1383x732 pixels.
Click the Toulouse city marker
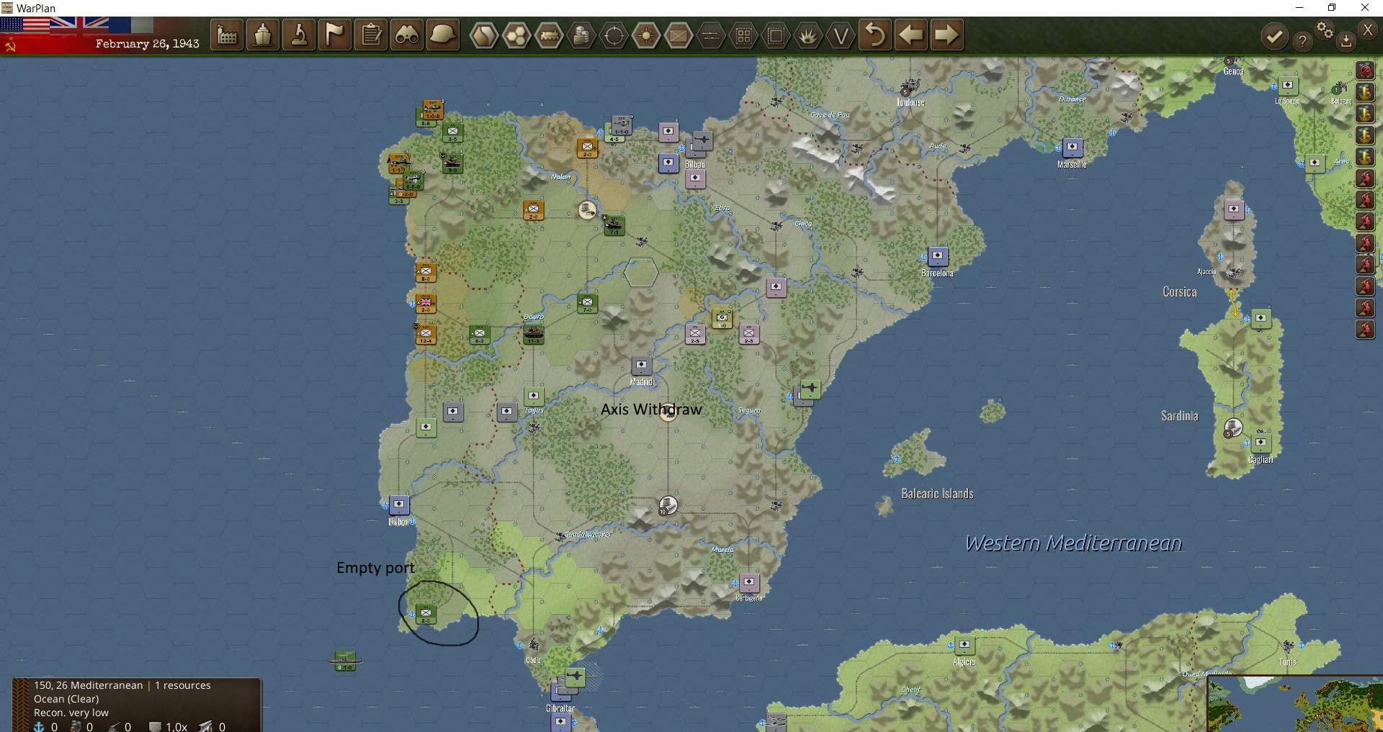[x=910, y=87]
